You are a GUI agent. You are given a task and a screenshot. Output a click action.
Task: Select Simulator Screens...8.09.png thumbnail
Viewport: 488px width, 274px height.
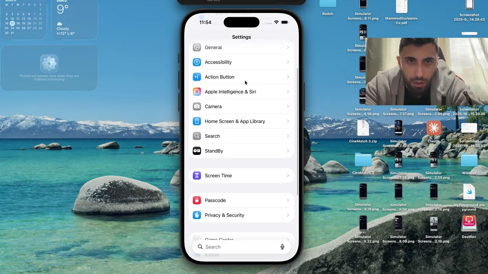coord(398,223)
